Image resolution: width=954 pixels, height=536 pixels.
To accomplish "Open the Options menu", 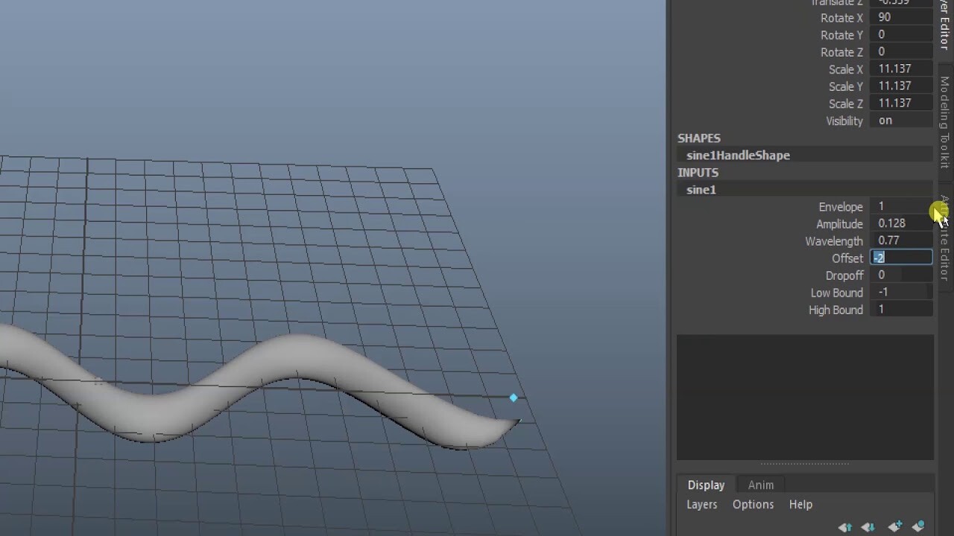I will point(752,504).
